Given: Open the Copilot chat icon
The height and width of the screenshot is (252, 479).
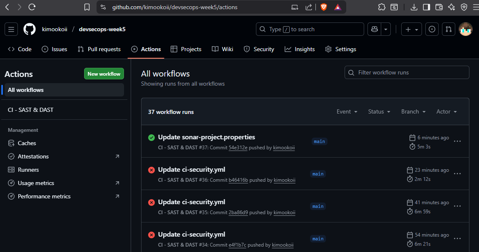Looking at the screenshot, I should coord(375,29).
